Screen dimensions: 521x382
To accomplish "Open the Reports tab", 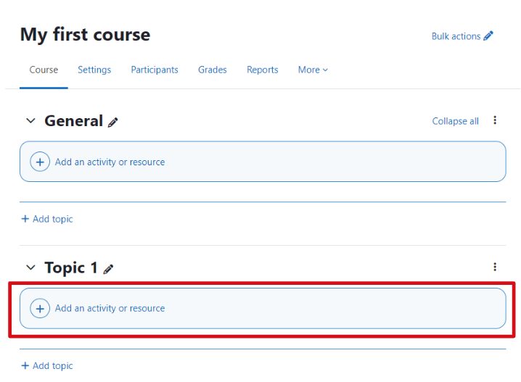I will (262, 70).
